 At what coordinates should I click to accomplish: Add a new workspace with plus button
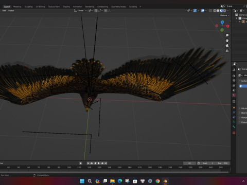140,7
